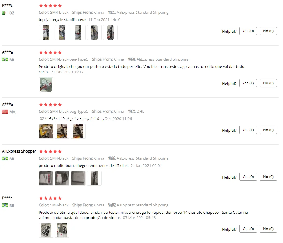The width and height of the screenshot is (283, 243).
Task: Vote Yes (0) on F***r's review
Action: [x=248, y=229]
